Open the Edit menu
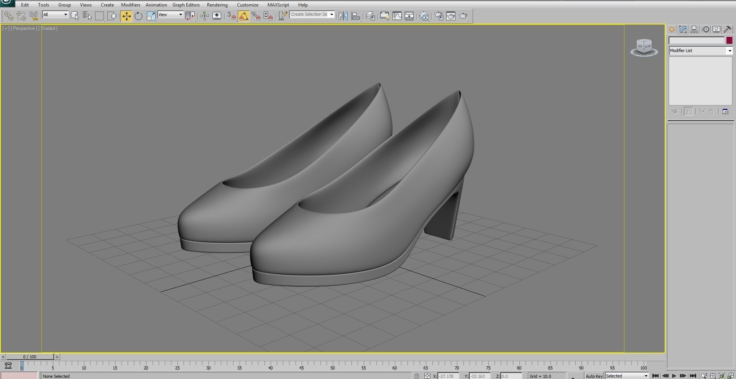This screenshot has width=736, height=379. click(x=25, y=5)
